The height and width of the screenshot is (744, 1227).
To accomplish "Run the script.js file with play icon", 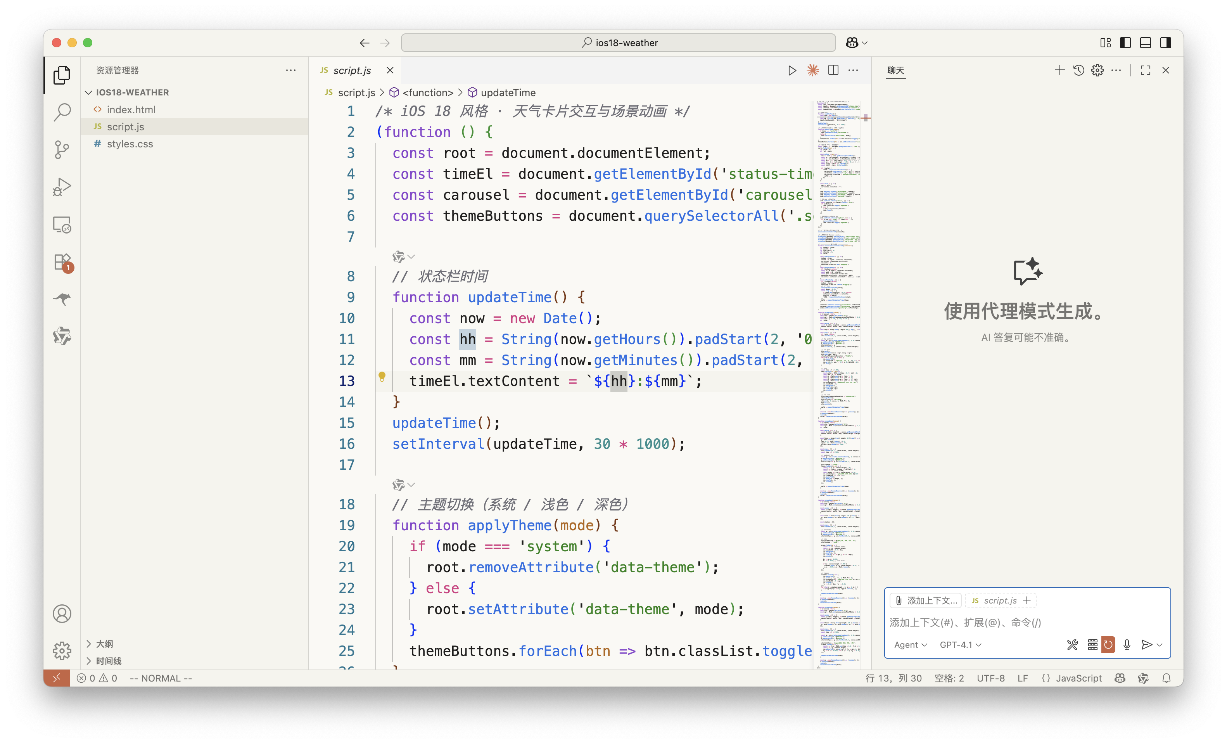I will [792, 70].
